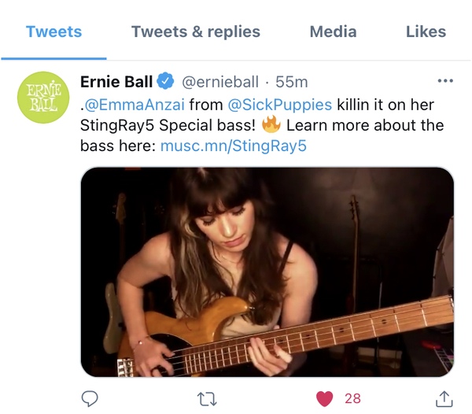
Task: Tap the share upload icon
Action: [444, 398]
